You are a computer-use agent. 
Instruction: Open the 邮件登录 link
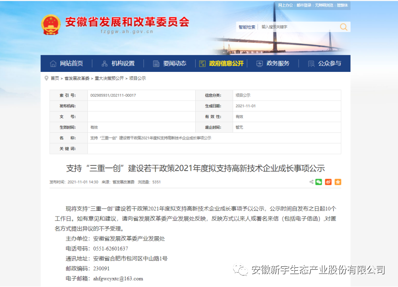tap(304, 5)
